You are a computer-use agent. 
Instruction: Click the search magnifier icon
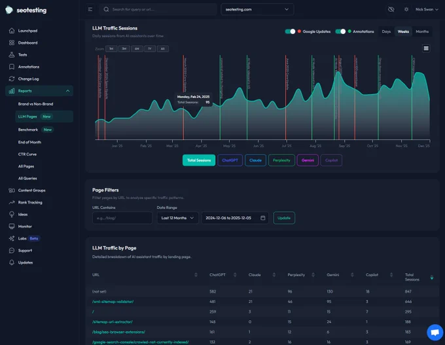pyautogui.click(x=106, y=9)
